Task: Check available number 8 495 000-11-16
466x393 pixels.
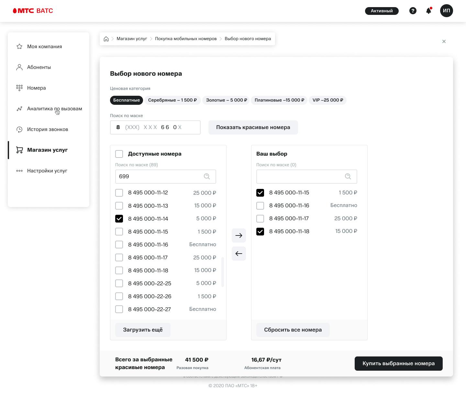Action: coord(119,245)
